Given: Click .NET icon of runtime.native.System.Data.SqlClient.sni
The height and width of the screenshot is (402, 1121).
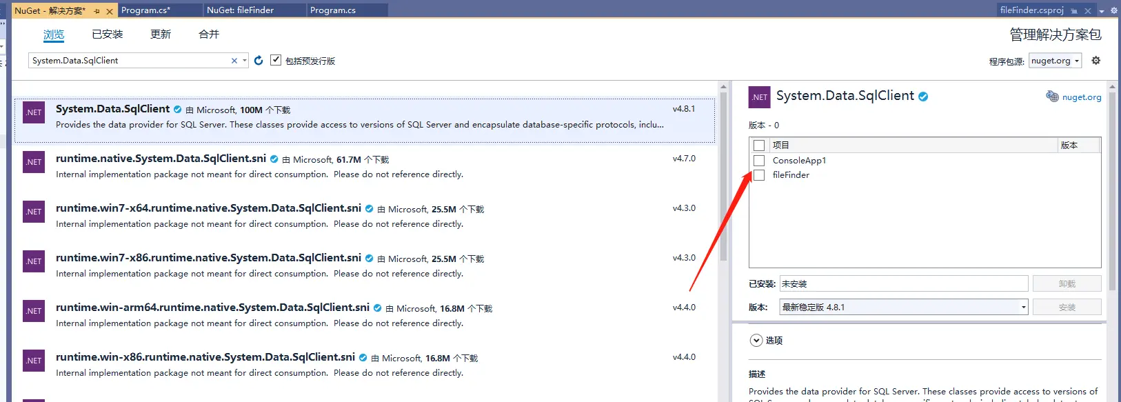Looking at the screenshot, I should tap(34, 162).
